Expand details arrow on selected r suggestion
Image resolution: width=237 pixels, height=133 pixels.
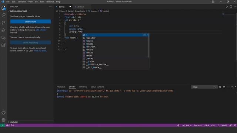pos(147,35)
